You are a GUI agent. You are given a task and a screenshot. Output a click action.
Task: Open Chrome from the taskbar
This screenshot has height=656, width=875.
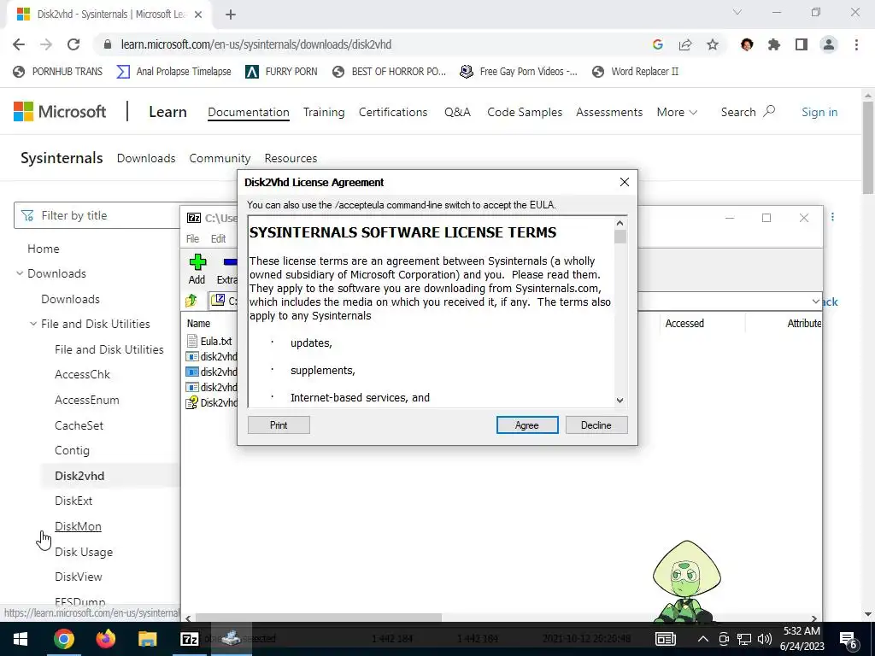pyautogui.click(x=63, y=639)
